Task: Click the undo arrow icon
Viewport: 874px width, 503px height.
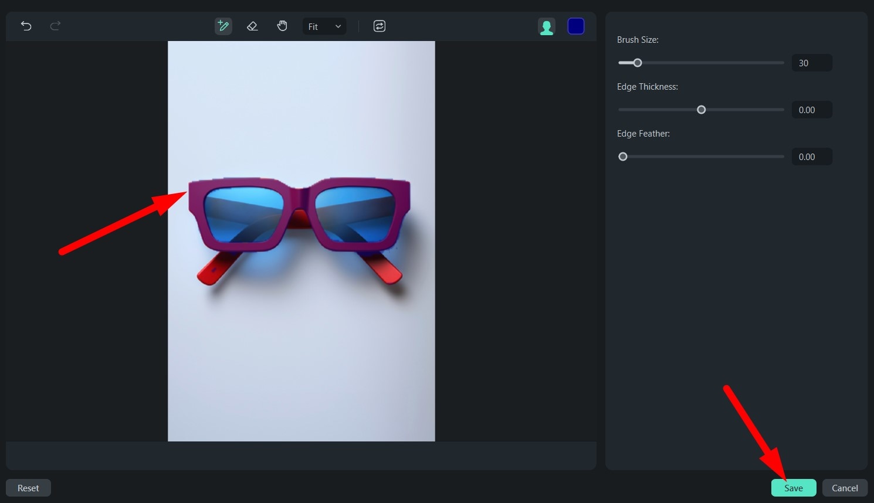Action: (26, 26)
